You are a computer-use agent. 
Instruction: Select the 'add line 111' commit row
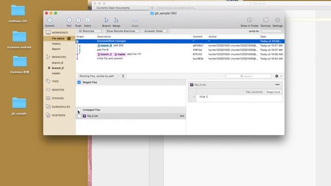tap(180, 54)
